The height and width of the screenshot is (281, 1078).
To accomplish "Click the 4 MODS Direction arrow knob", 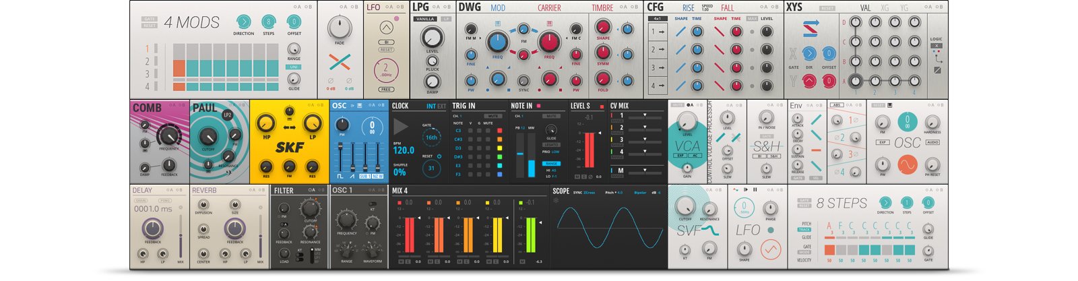I will [243, 22].
